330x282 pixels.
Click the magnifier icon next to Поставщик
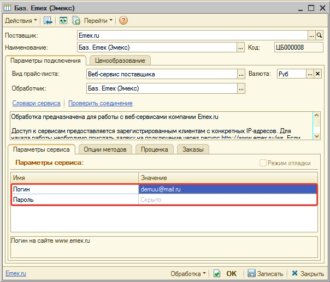pyautogui.click(x=319, y=35)
